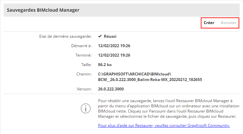The width and height of the screenshot is (243, 134).
Task: Open the Graphisoft Community restore help link
Action: (164, 125)
